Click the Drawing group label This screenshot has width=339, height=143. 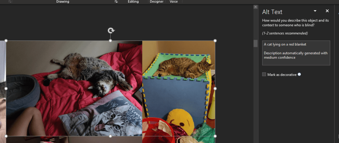click(63, 2)
